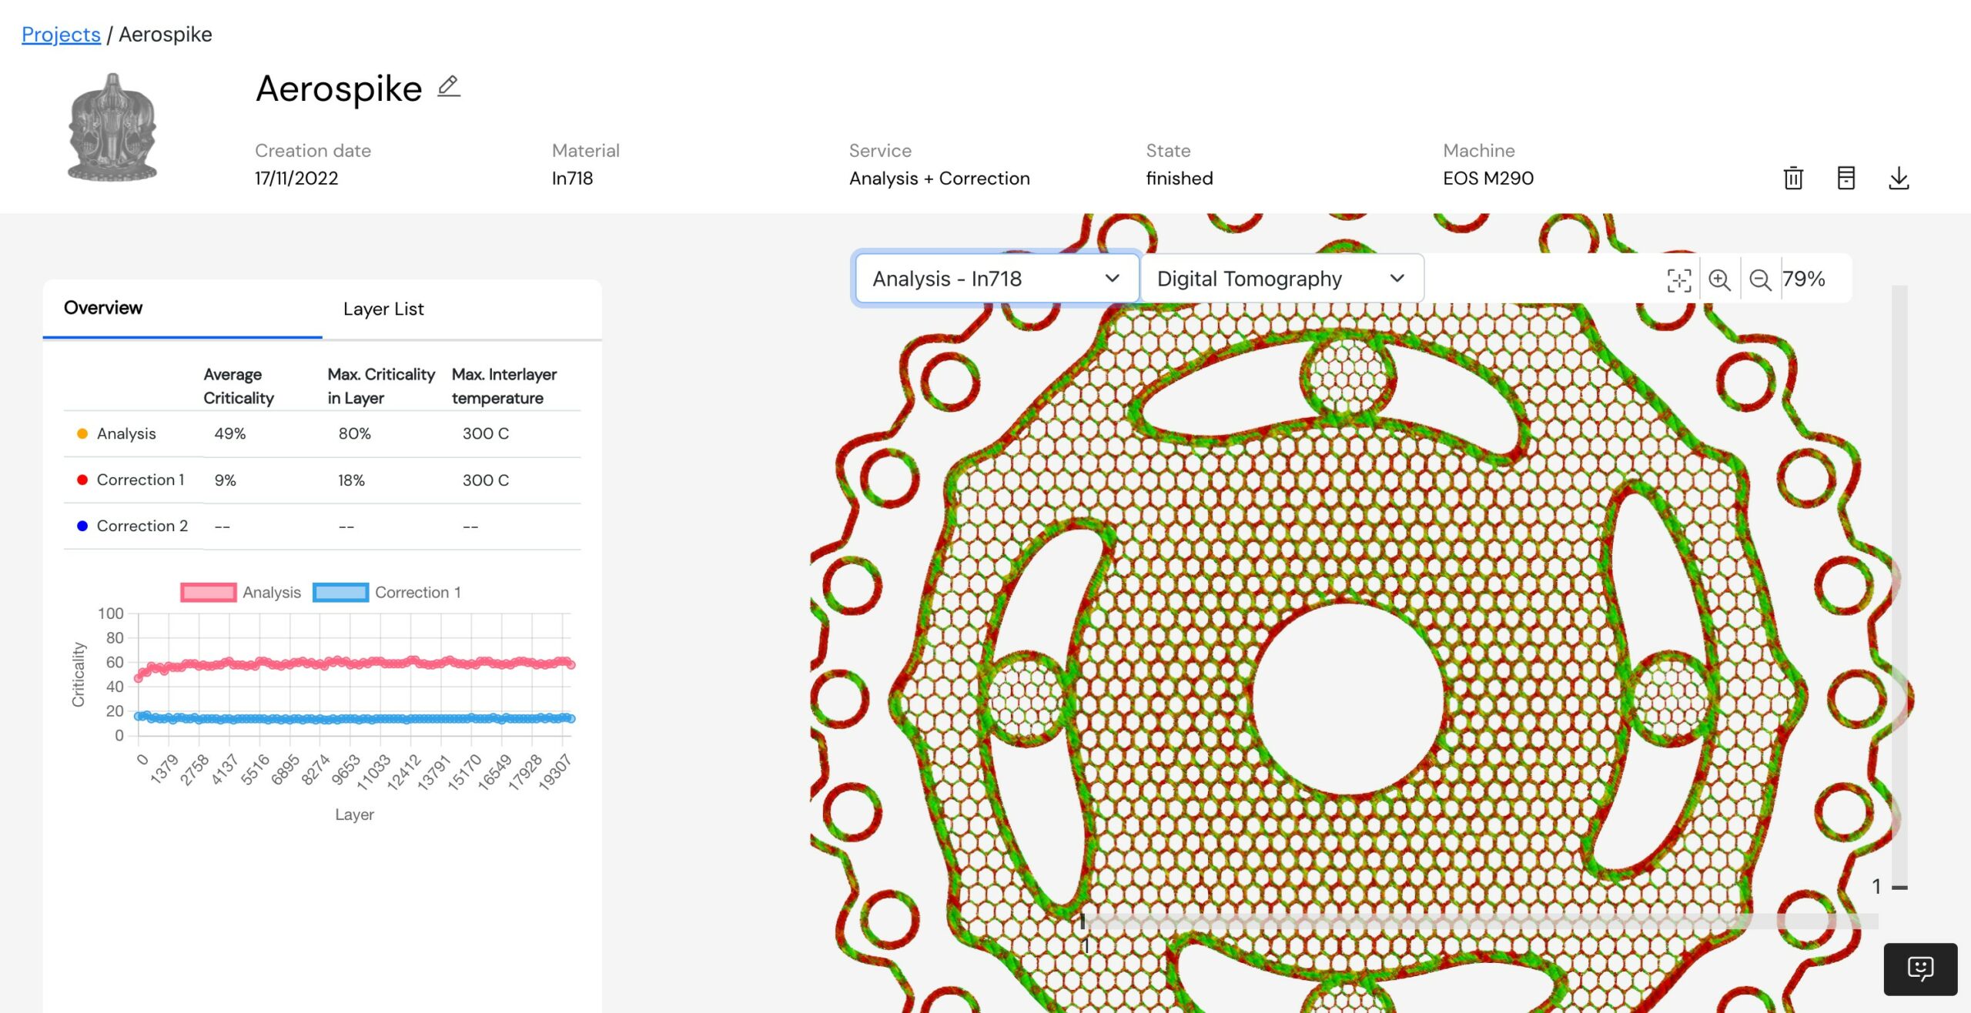
Task: Click the 79% zoom level field
Action: point(1804,279)
